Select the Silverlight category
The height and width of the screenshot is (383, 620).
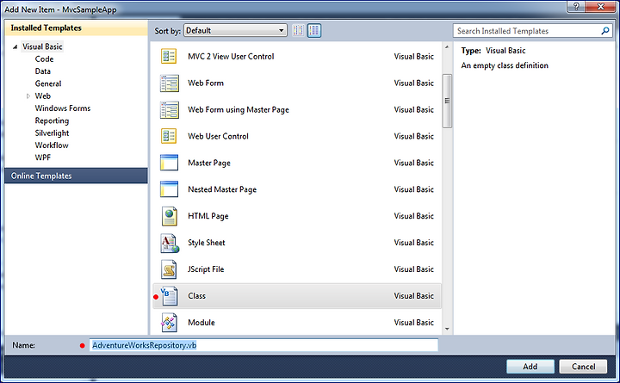(x=52, y=133)
